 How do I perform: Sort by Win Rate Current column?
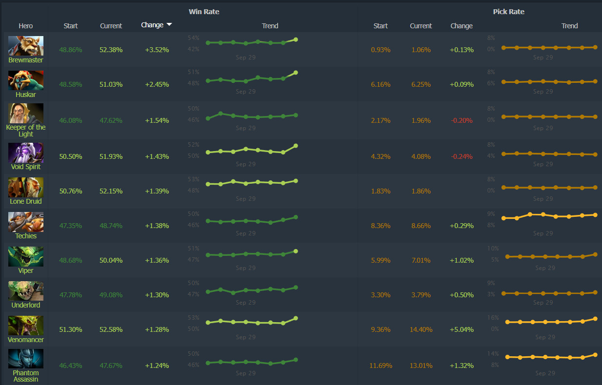click(111, 26)
